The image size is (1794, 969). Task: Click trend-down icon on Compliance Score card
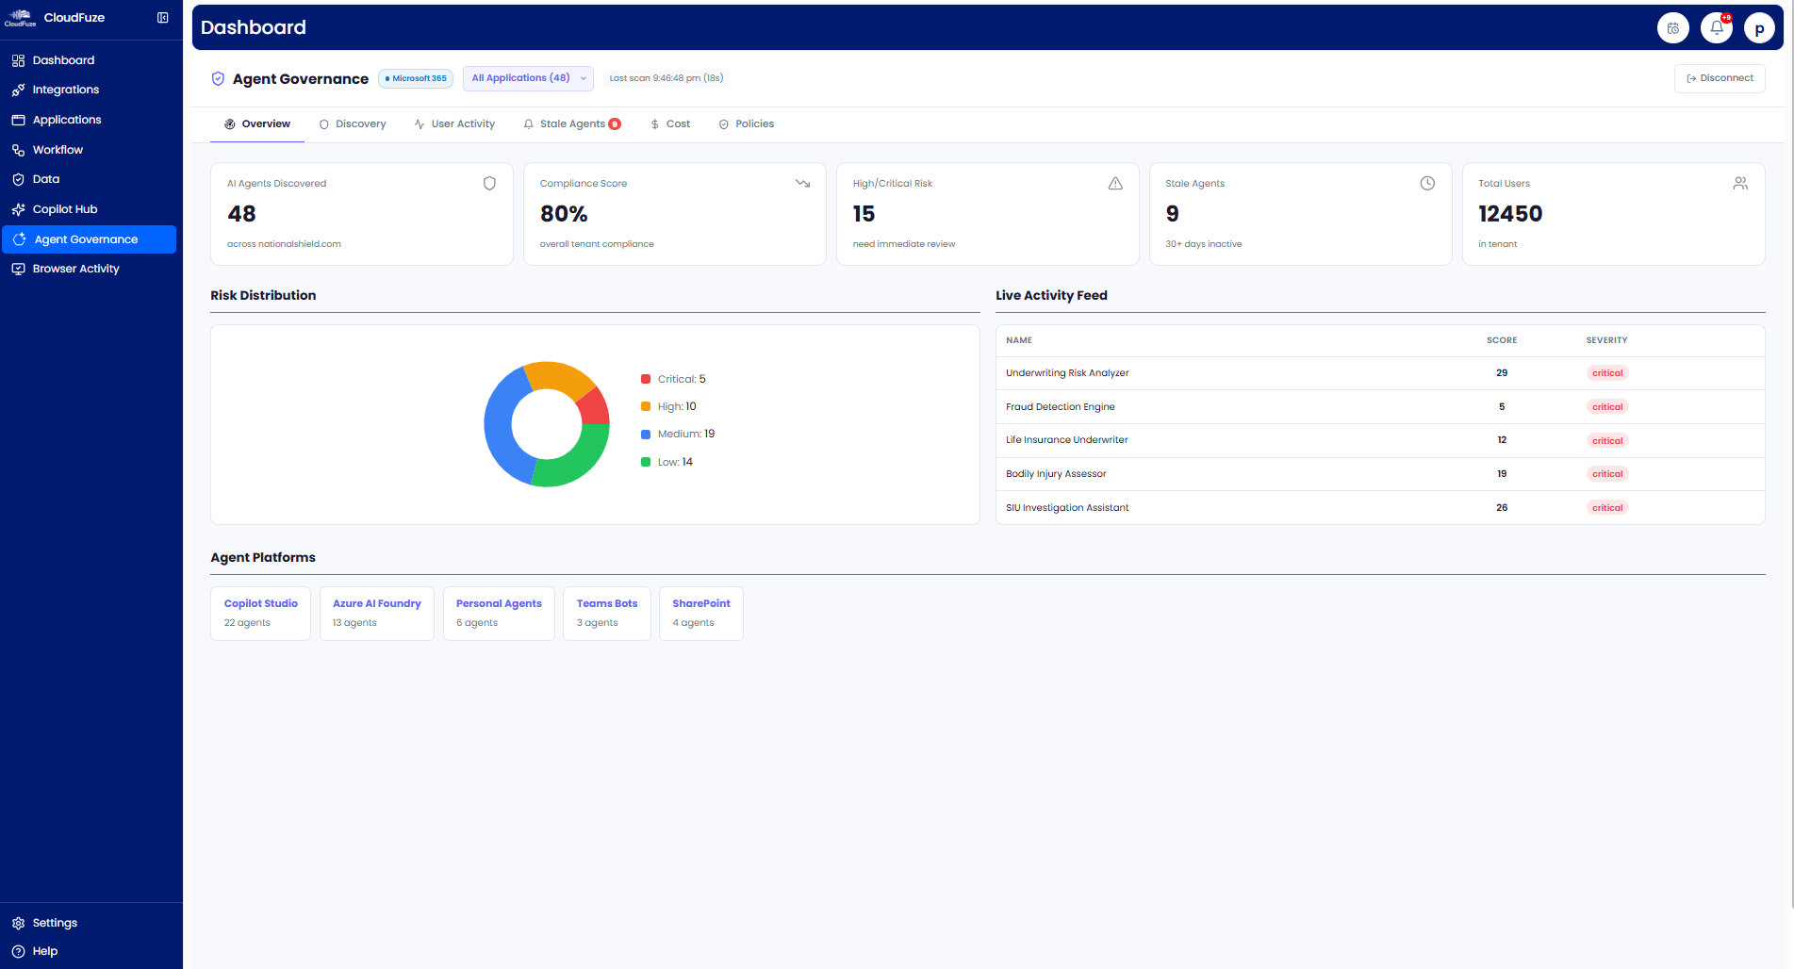coord(802,184)
